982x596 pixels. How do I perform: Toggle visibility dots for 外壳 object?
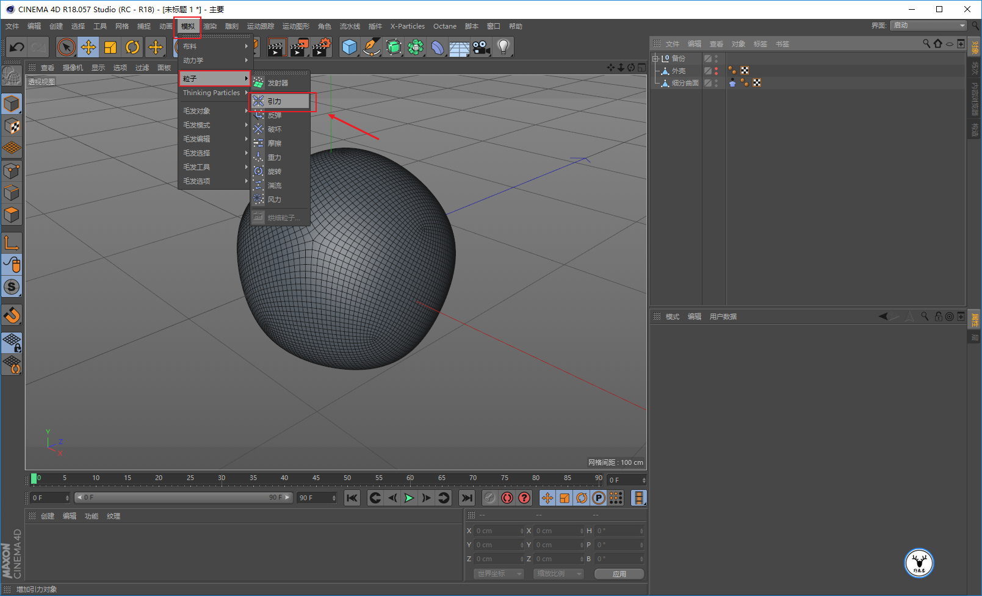(x=717, y=71)
